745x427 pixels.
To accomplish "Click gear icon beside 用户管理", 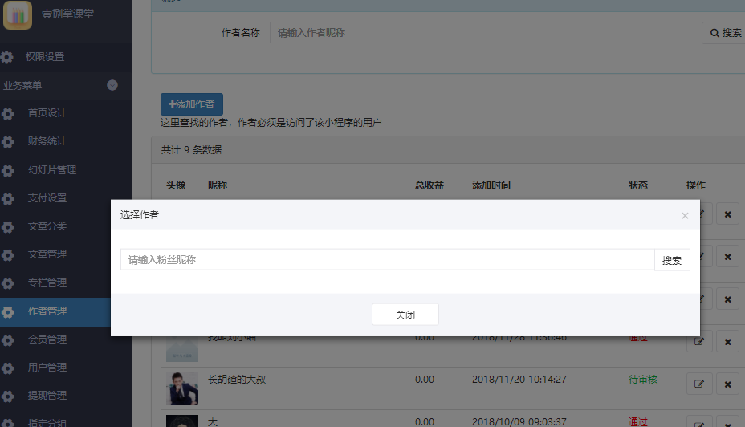I will click(7, 368).
